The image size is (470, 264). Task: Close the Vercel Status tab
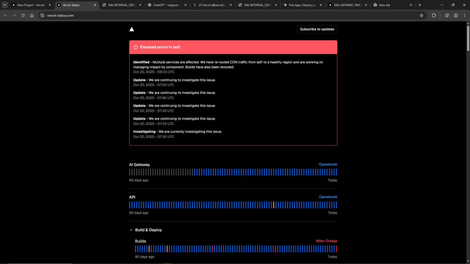pyautogui.click(x=95, y=5)
